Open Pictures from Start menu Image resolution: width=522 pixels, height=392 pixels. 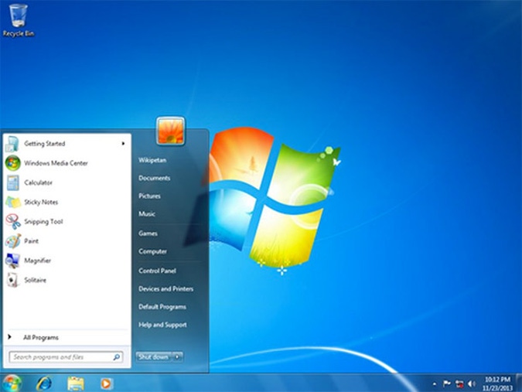click(149, 196)
